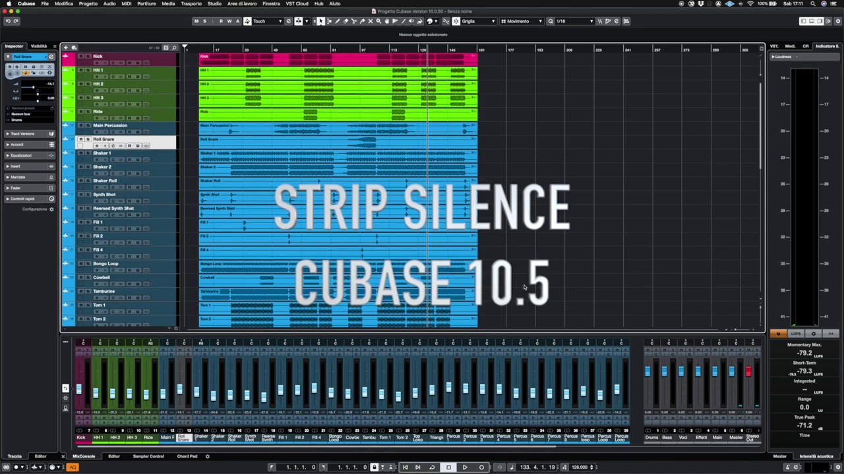Go to previous marker transport button
844x474 pixels.
tap(405, 467)
